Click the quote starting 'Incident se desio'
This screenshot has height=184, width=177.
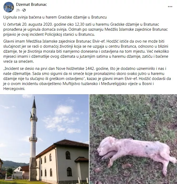coord(87,79)
